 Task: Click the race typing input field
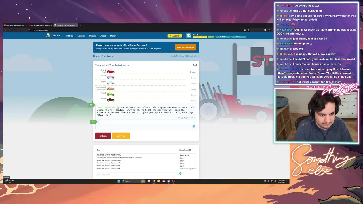coord(146,122)
